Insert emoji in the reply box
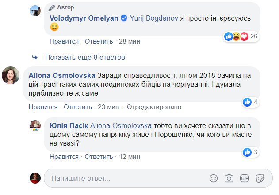This screenshot has width=279, height=195. pos(214,178)
